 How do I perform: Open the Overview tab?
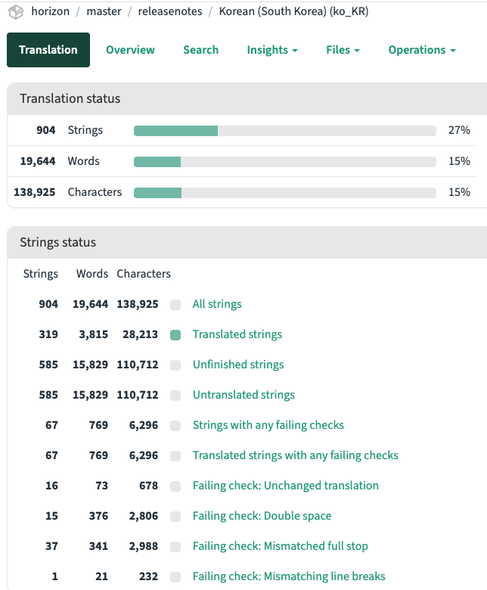tap(130, 50)
